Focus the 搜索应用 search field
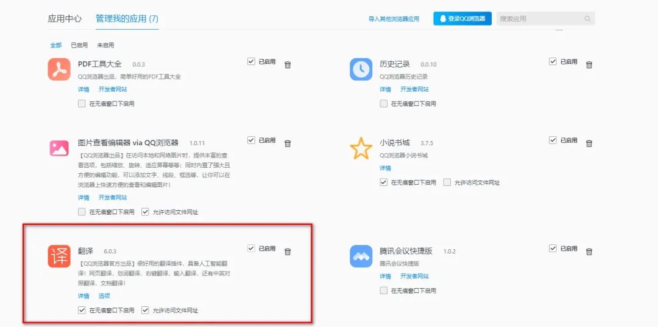This screenshot has height=327, width=658. [x=545, y=19]
